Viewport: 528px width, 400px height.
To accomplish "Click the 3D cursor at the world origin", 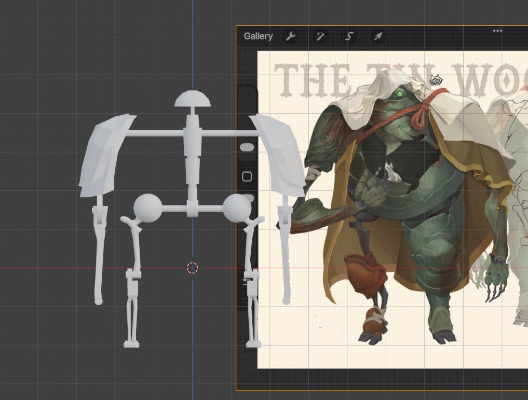I will (x=192, y=268).
